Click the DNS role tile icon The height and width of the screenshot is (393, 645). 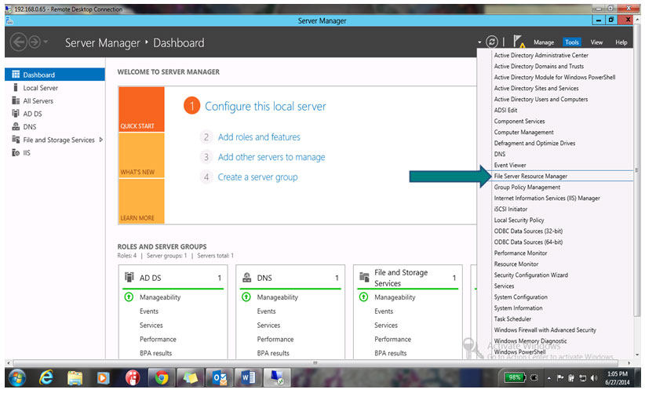247,278
